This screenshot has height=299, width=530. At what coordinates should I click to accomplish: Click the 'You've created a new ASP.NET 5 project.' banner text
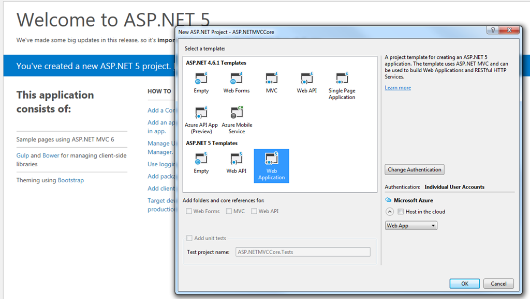pyautogui.click(x=94, y=66)
